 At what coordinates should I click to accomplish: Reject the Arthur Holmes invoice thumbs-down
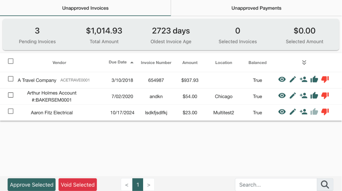point(325,96)
